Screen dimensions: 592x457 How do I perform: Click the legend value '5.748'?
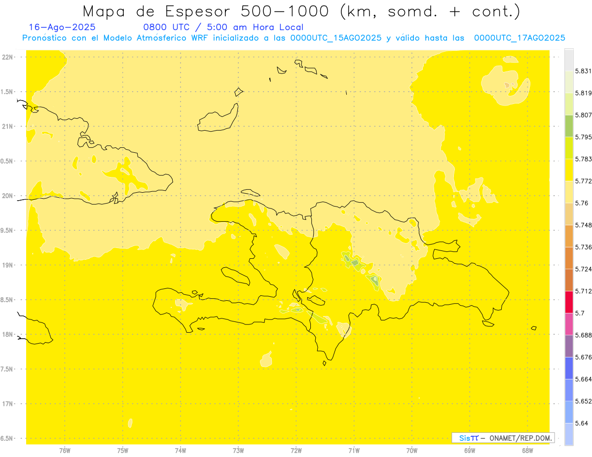coord(584,225)
